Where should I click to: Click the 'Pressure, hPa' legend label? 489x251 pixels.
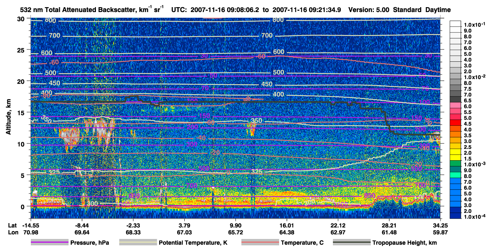(90, 243)
